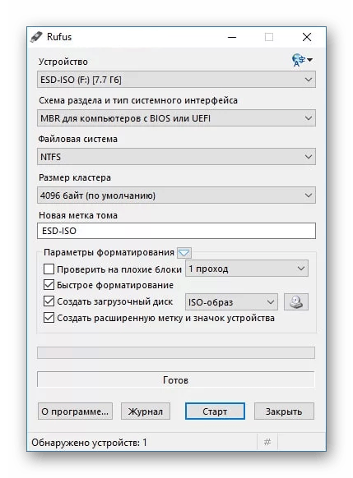This screenshot has width=353, height=478.
Task: Click the Размер кластера label
Action: pos(75,177)
